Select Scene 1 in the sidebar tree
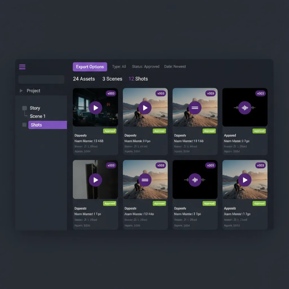 (38, 116)
